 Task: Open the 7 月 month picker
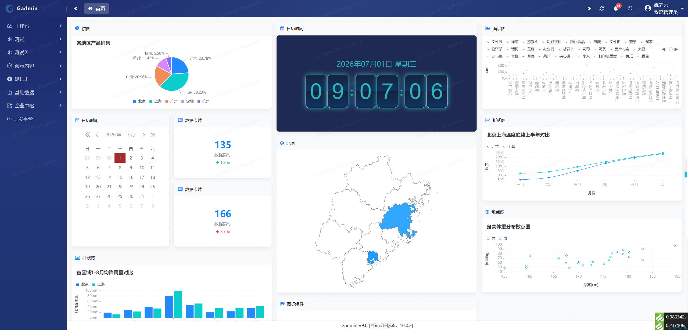point(131,135)
